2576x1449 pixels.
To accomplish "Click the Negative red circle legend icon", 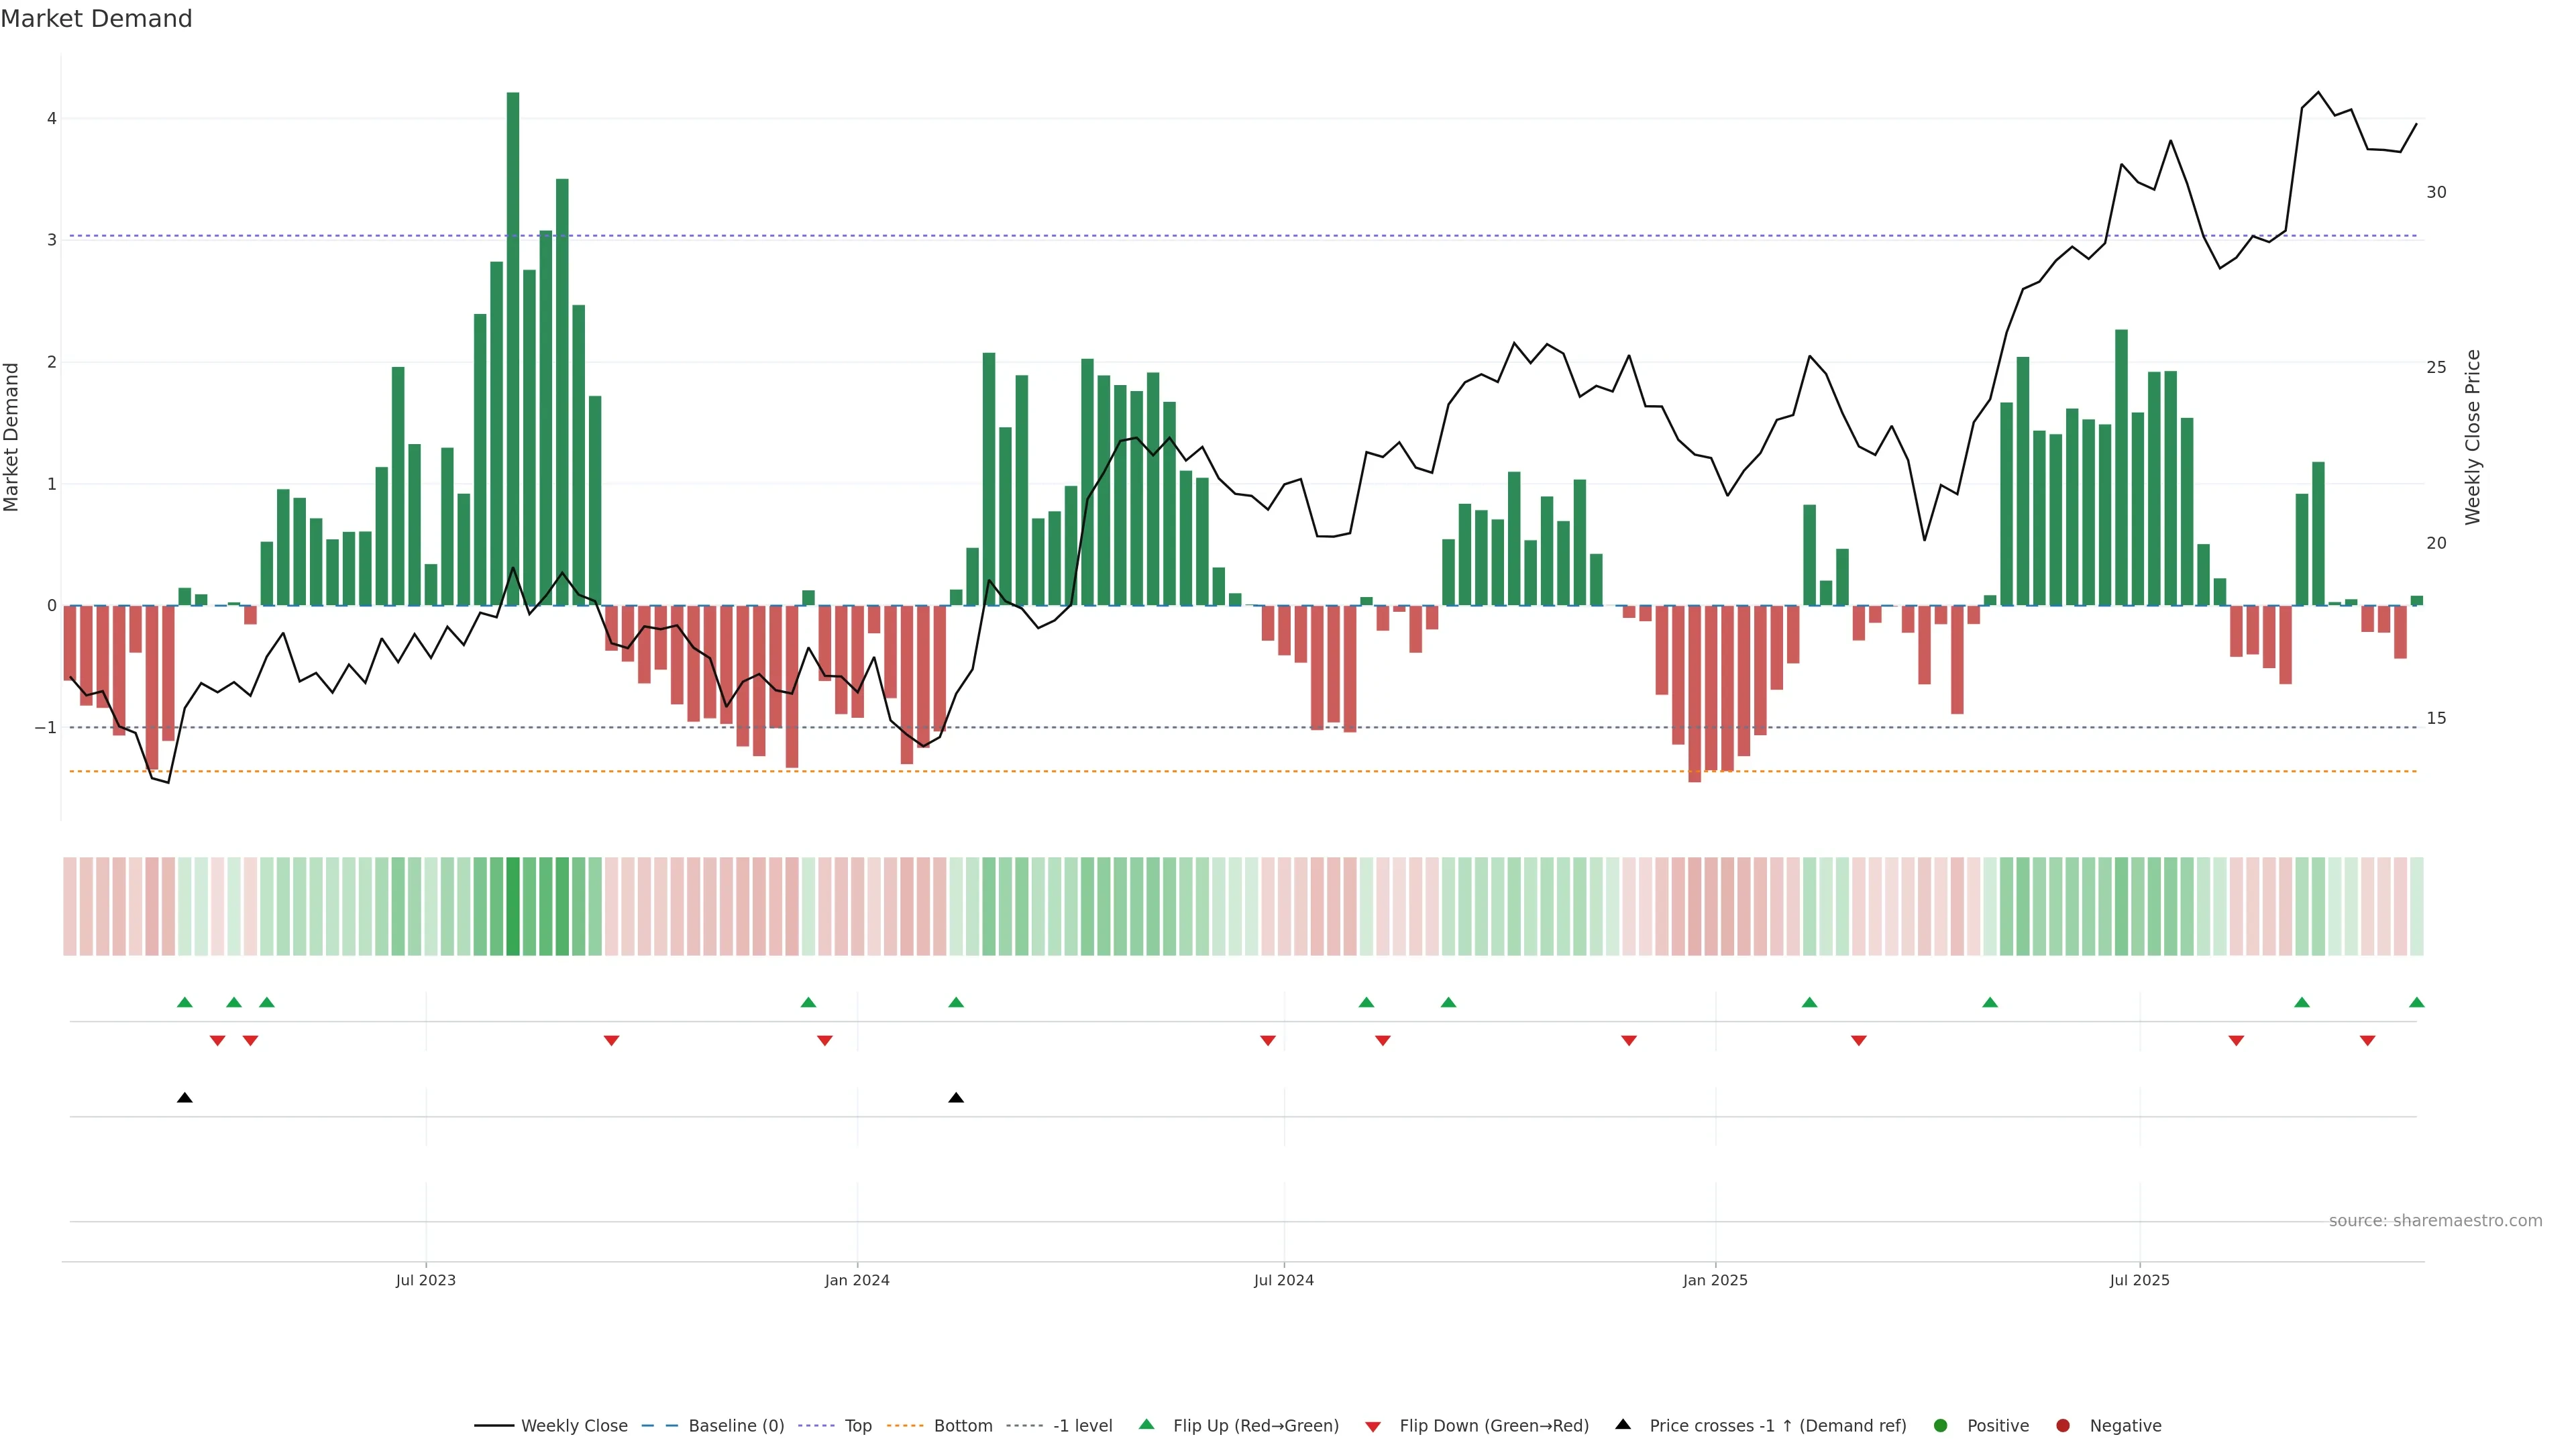I will coord(2063,1426).
